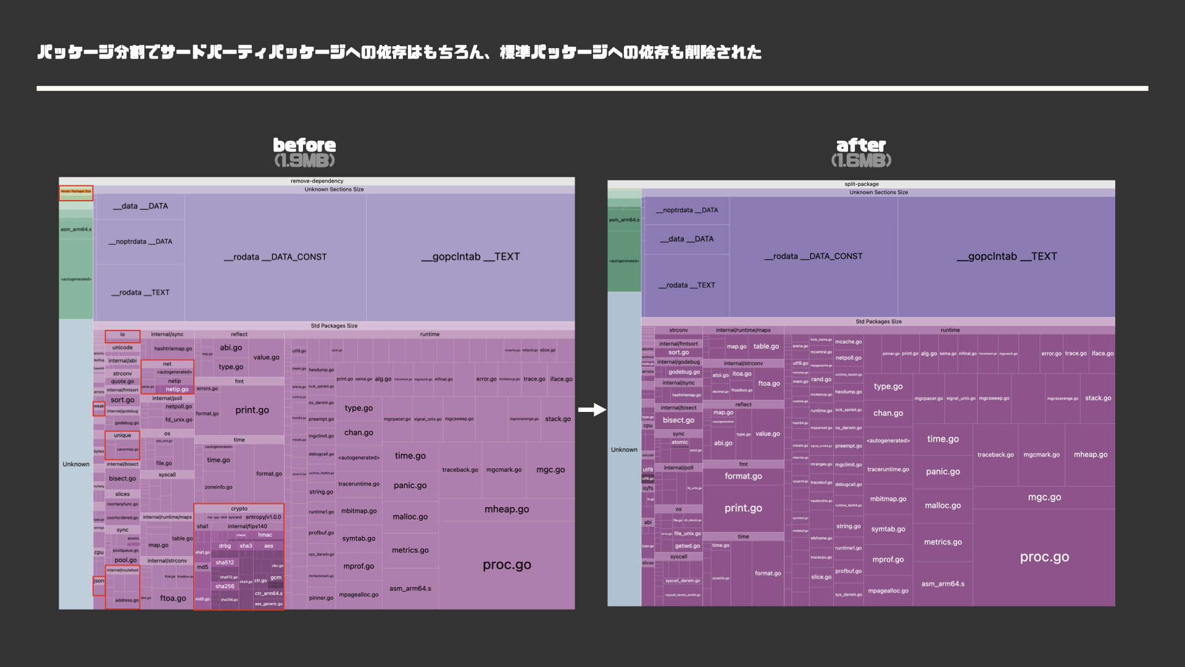Viewport: 1185px width, 667px height.
Task: Select the __gopclntab __TEXT block in after treemap
Action: click(x=1007, y=256)
